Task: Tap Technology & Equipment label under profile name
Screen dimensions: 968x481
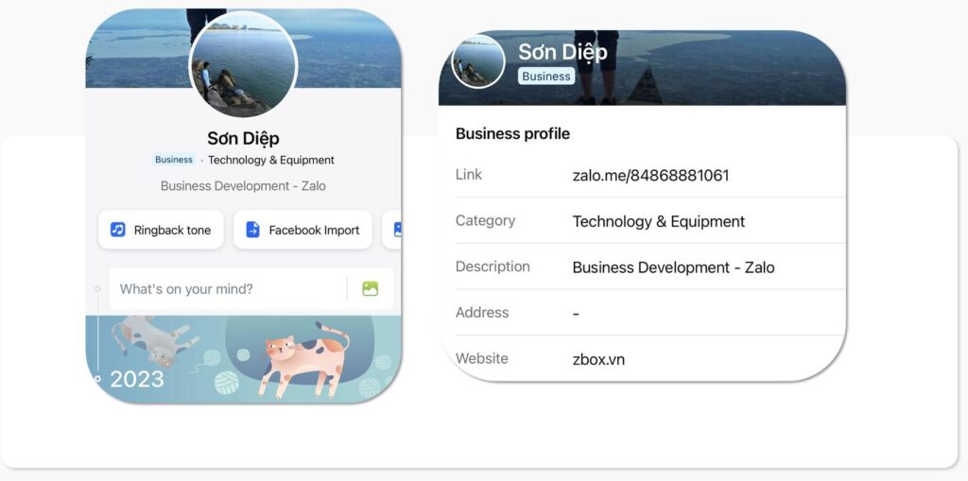Action: pyautogui.click(x=271, y=160)
